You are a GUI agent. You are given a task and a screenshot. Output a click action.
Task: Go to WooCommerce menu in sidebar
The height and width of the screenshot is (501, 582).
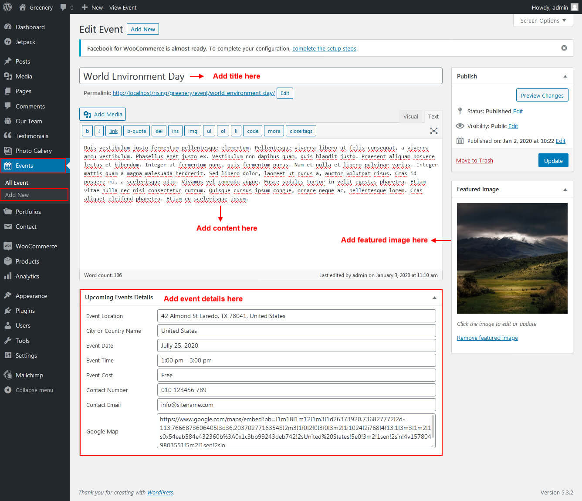tap(36, 246)
